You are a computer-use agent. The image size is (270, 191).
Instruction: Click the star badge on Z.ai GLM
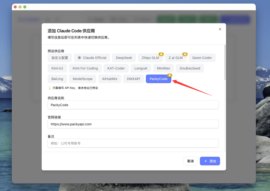[185, 54]
